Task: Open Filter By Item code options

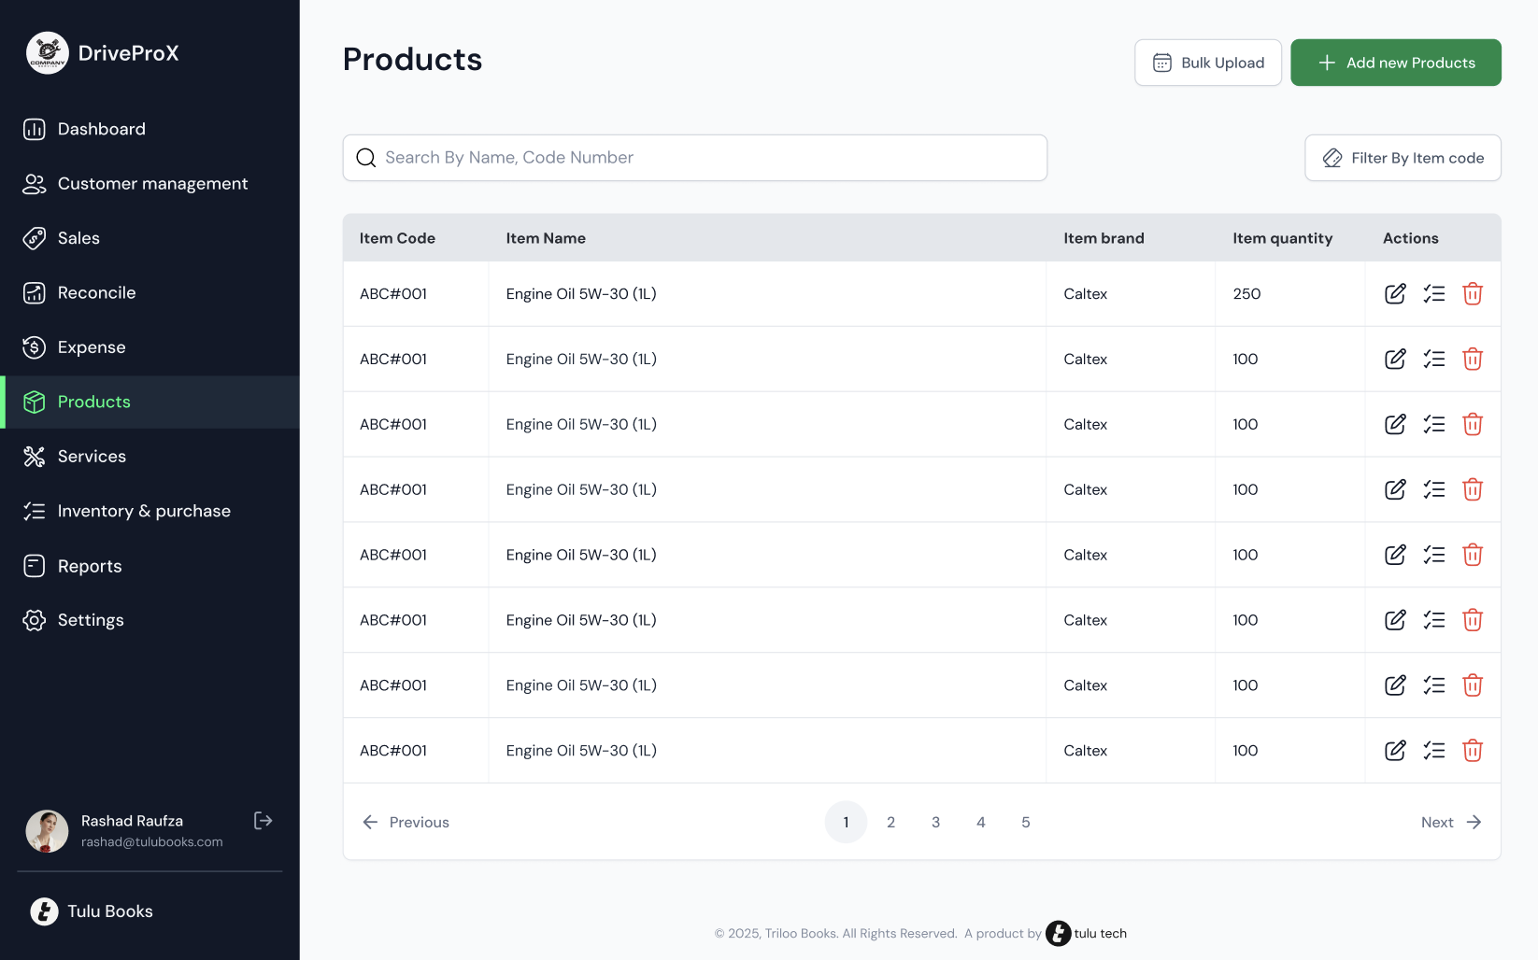Action: click(1403, 157)
